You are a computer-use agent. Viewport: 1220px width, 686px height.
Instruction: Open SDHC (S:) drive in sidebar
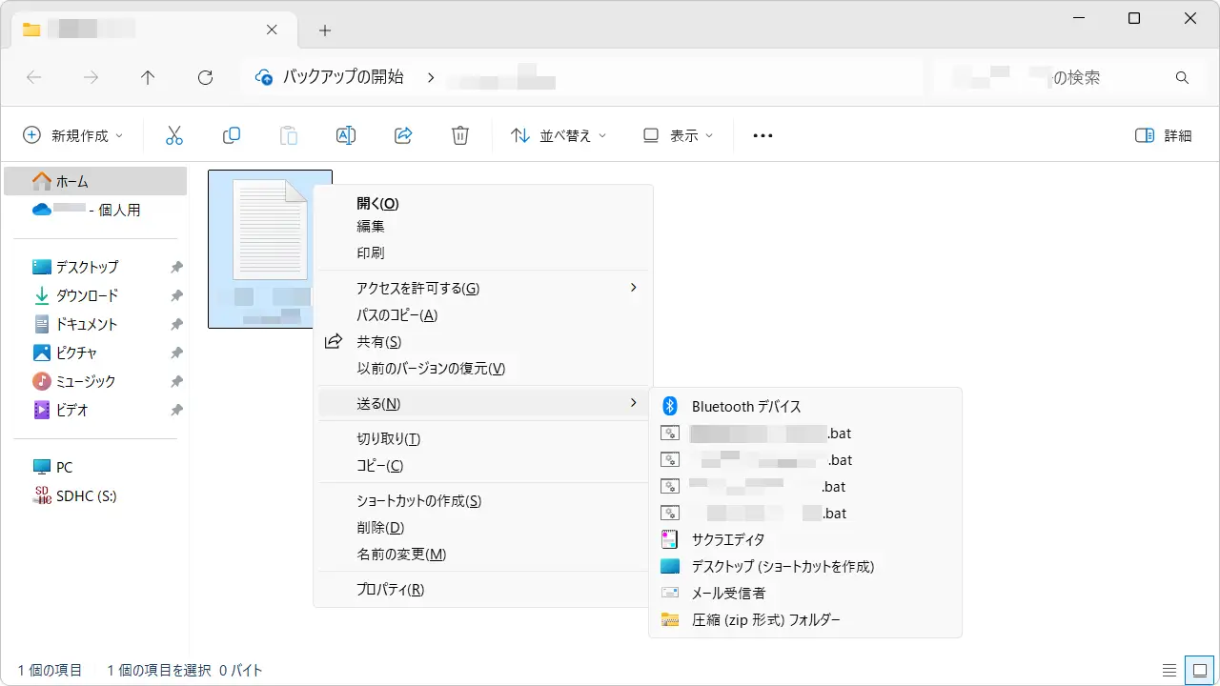95,495
